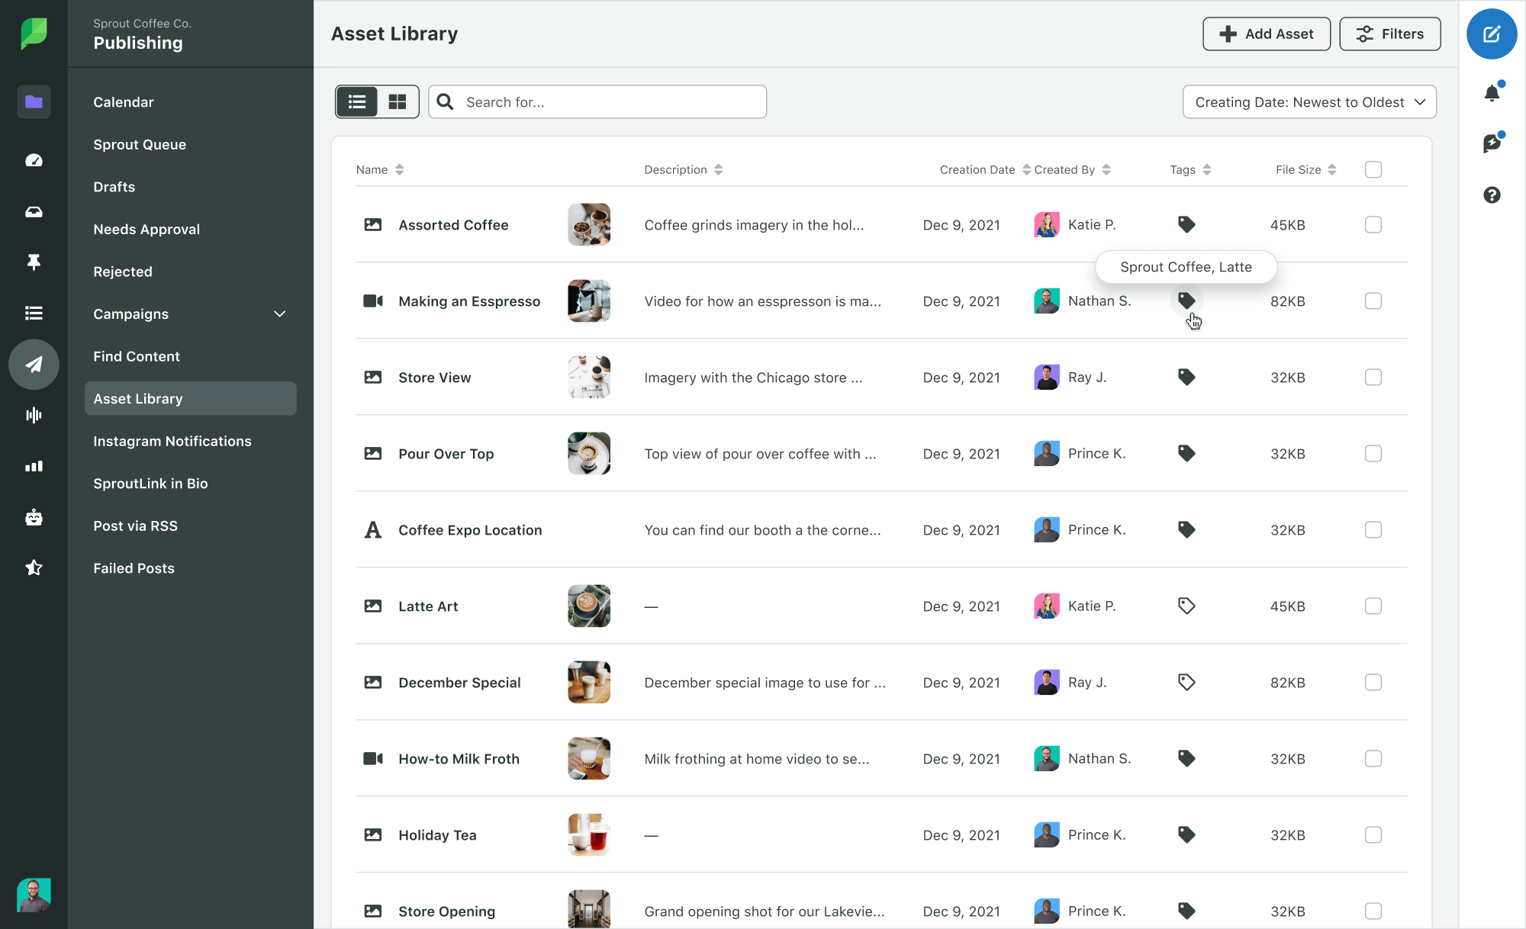Expand the Name column sort arrow
1526x929 pixels.
(x=400, y=169)
